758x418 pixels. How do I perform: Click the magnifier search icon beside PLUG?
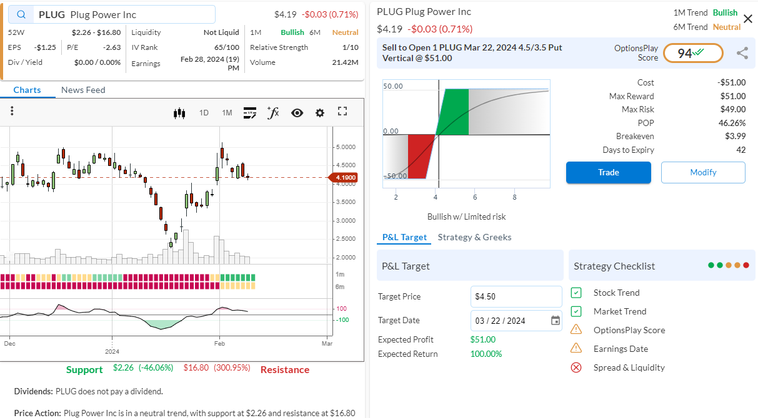(x=22, y=15)
